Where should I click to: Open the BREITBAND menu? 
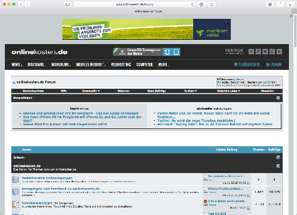point(37,64)
